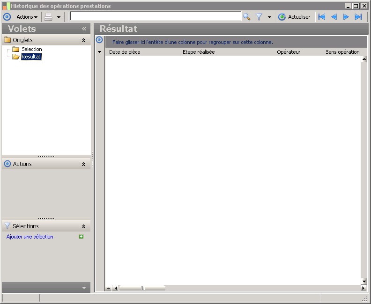Click the window application icon in the title bar

pyautogui.click(x=7, y=6)
